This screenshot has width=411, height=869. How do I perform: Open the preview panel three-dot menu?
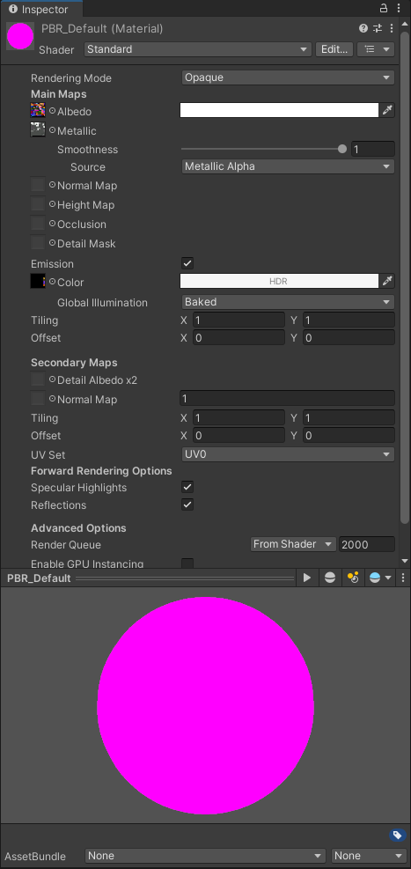(x=403, y=578)
